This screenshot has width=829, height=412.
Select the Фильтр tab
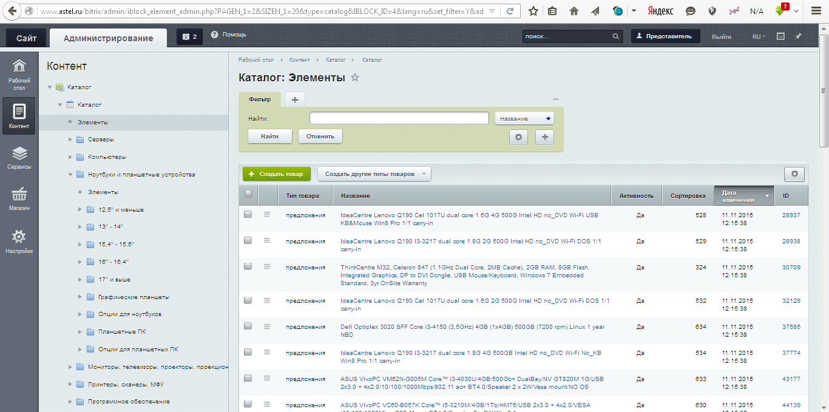[260, 99]
